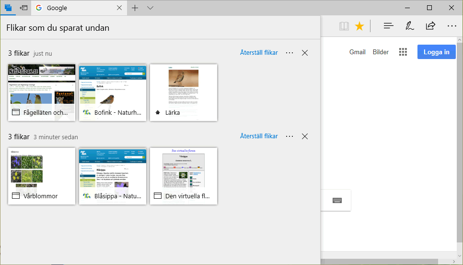The image size is (463, 265).
Task: Restore tabs from the just-now group
Action: [x=259, y=53]
